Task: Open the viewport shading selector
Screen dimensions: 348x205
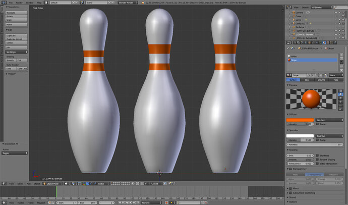Action: [x=67, y=184]
